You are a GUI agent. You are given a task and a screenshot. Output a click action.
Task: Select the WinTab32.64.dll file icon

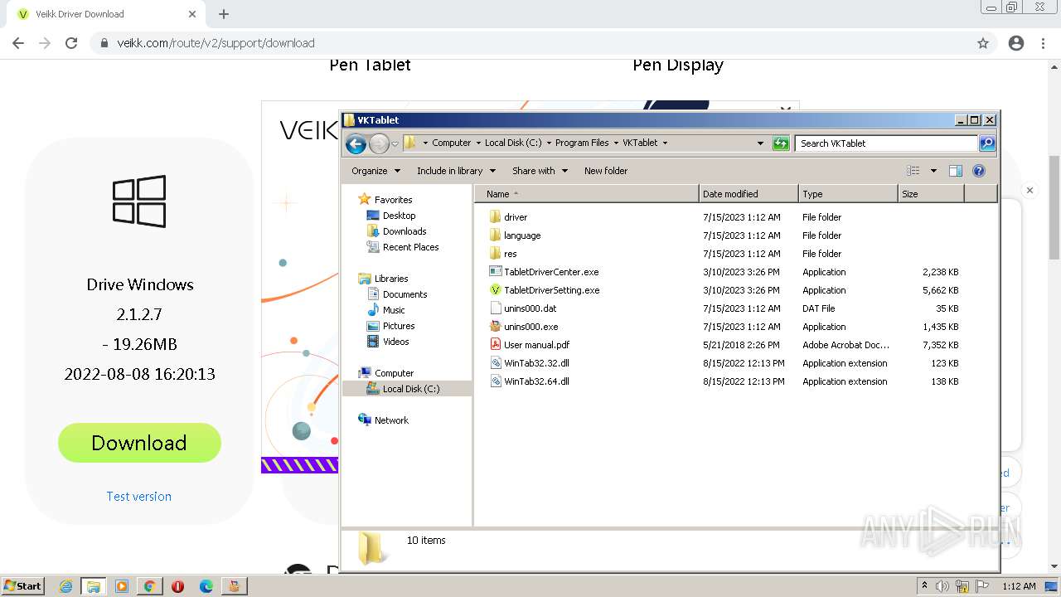[496, 381]
